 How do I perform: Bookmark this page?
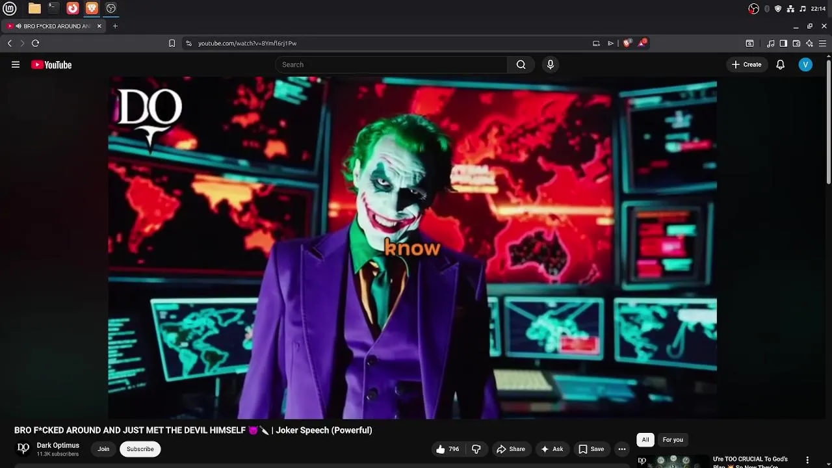(172, 44)
